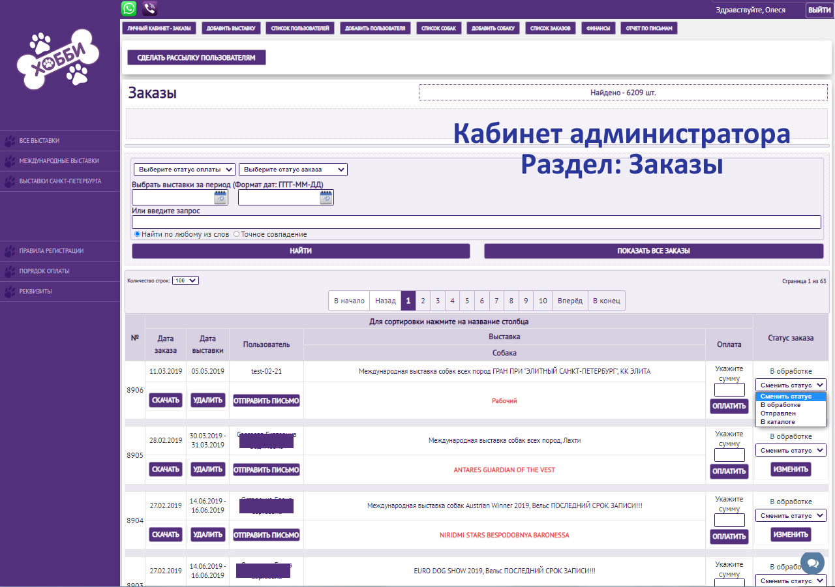Image resolution: width=835 pixels, height=587 pixels.
Task: Open 'Правила регистрации' sidebar link
Action: coord(52,251)
